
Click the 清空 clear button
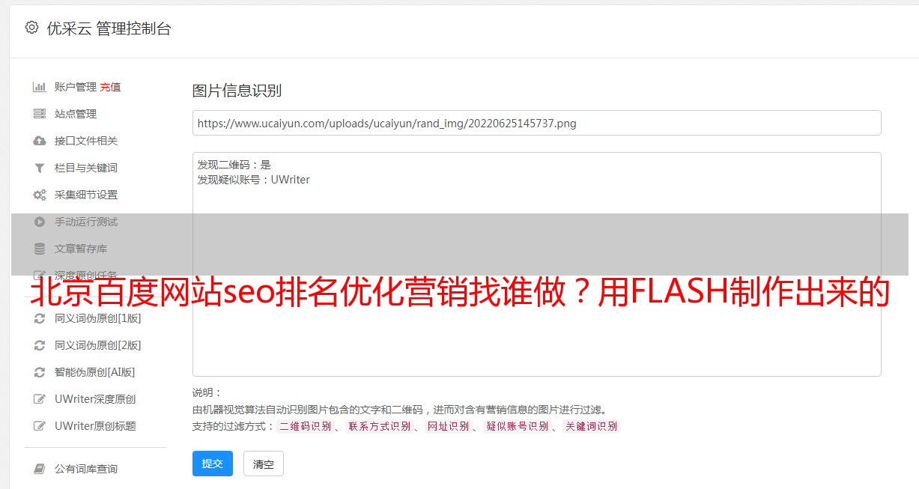[264, 464]
